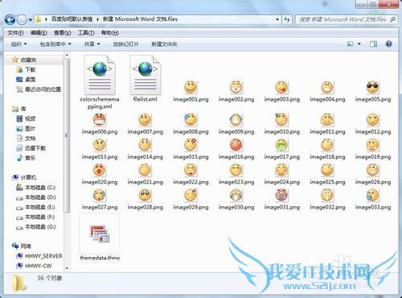Select image033.png emoticon file
The width and height of the screenshot is (402, 298).
click(373, 195)
